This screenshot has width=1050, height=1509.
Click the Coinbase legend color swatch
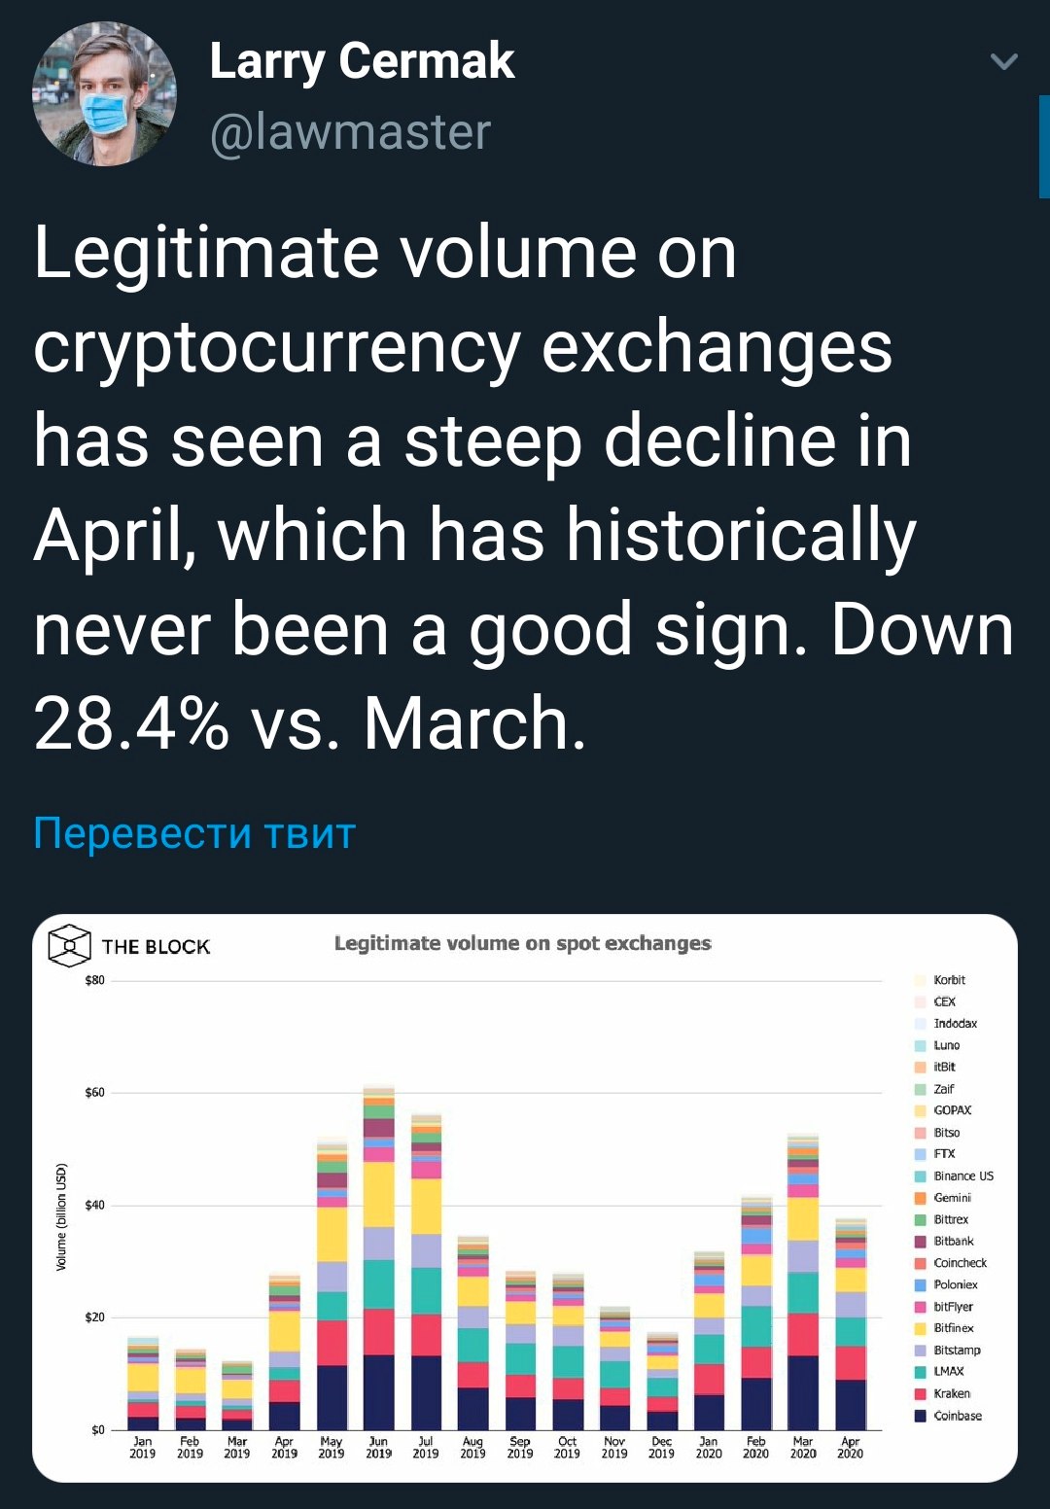[920, 1416]
